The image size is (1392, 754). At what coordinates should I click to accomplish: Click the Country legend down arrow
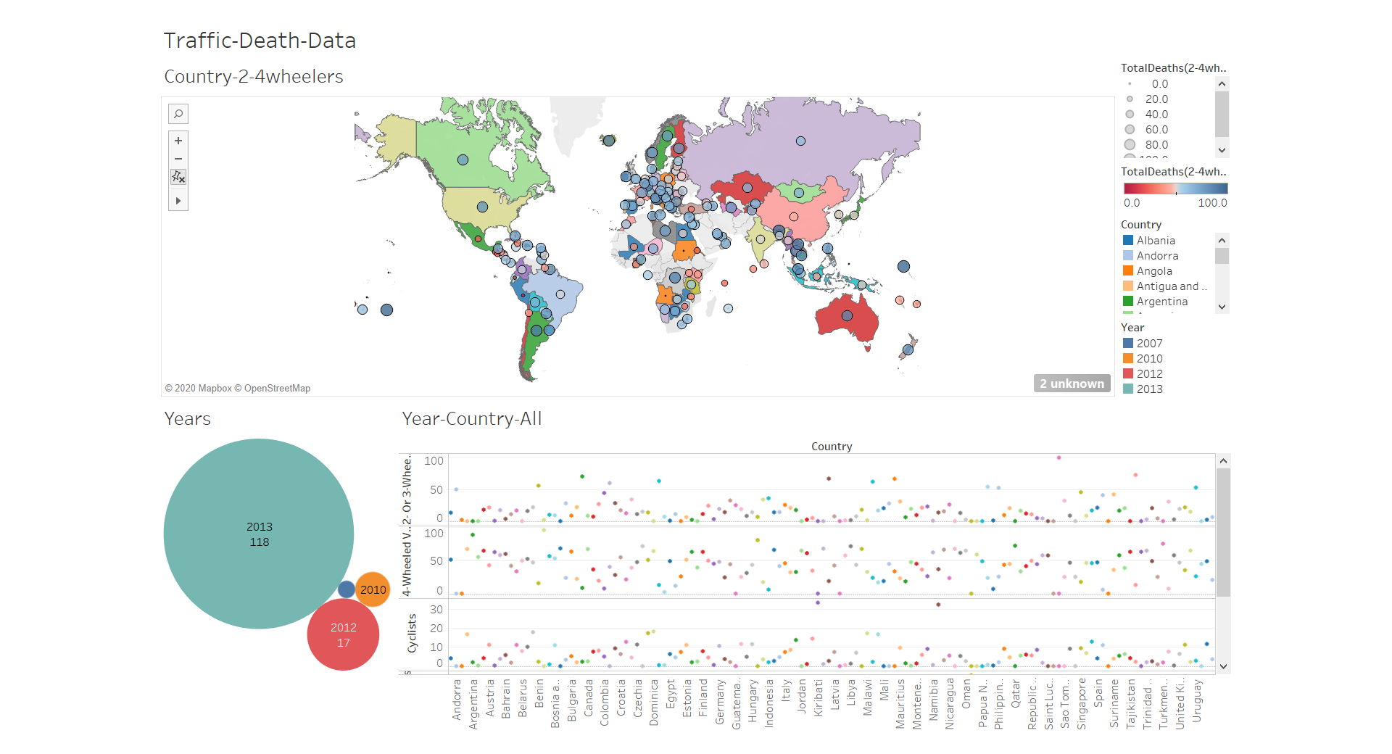pos(1222,307)
